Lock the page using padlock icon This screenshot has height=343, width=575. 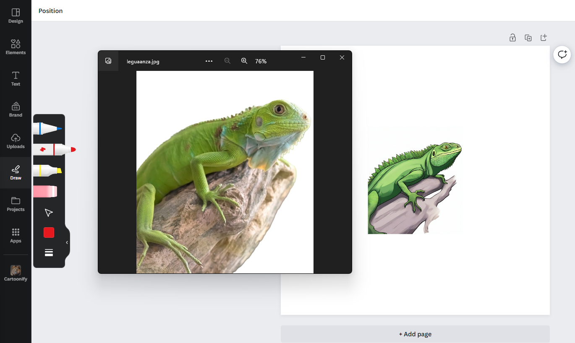coord(512,38)
